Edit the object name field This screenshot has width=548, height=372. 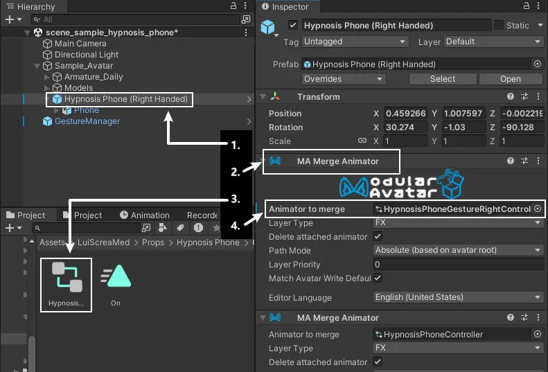coord(396,26)
